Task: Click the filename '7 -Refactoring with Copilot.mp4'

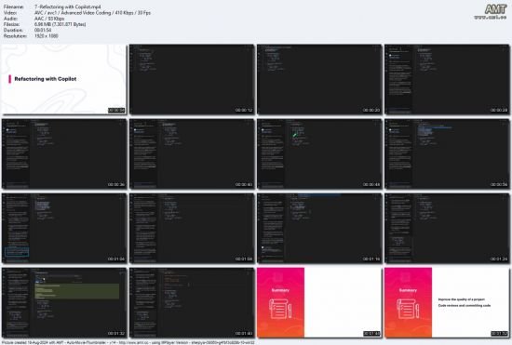Action: [x=68, y=7]
